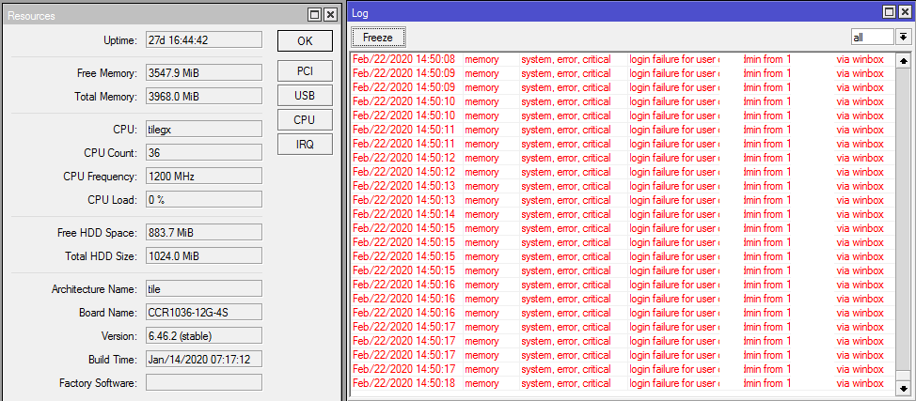Open the log filter dropdown arrow
916x401 pixels.
pyautogui.click(x=903, y=37)
